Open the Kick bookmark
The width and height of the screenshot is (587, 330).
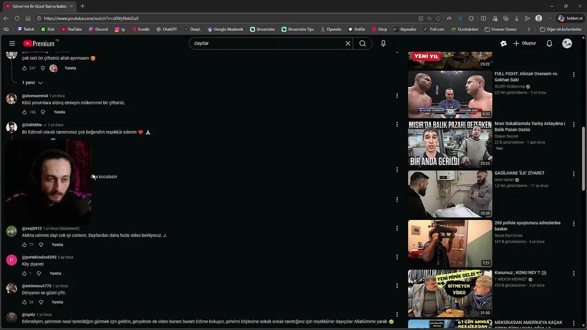(48, 29)
